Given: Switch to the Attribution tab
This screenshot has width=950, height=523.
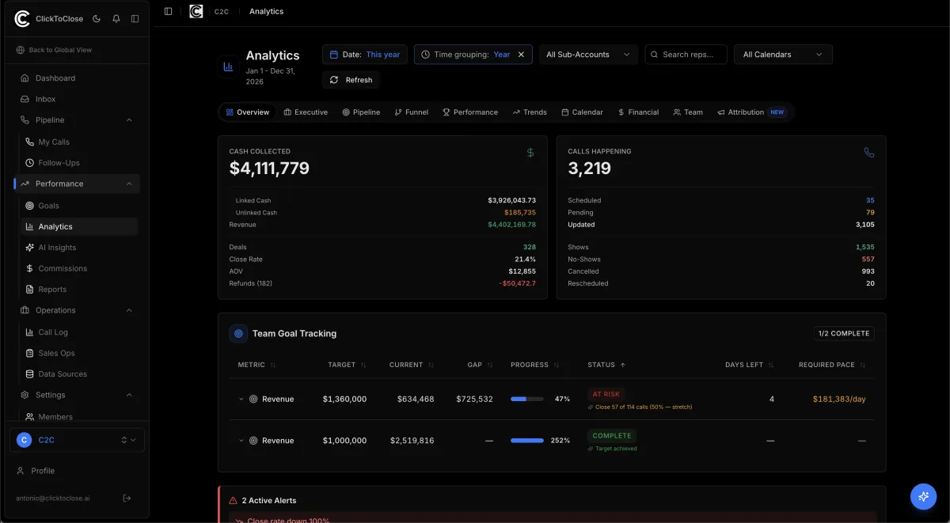Looking at the screenshot, I should click(751, 112).
